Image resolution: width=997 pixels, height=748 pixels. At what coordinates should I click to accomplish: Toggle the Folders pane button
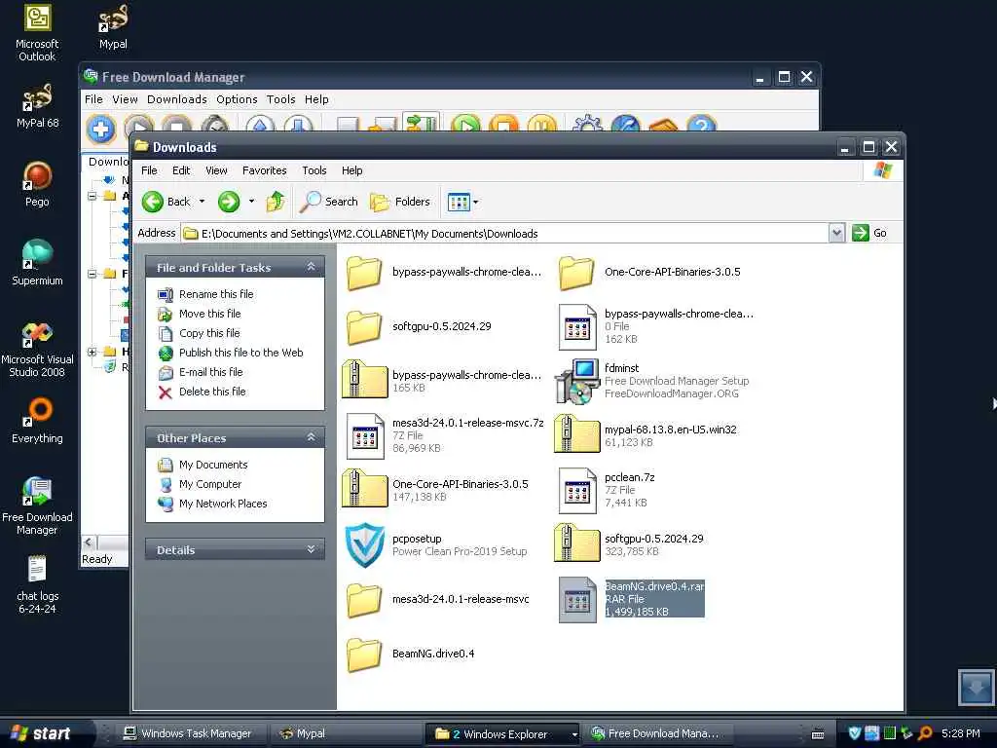pos(400,202)
